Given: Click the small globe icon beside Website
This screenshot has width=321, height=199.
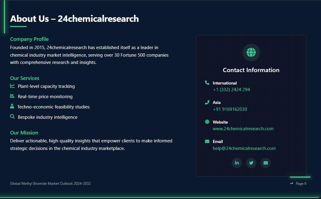Looking at the screenshot, I should [207, 122].
